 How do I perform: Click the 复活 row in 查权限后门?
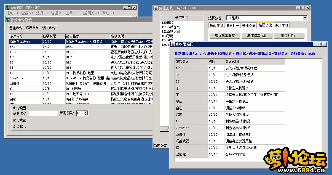coord(230,101)
